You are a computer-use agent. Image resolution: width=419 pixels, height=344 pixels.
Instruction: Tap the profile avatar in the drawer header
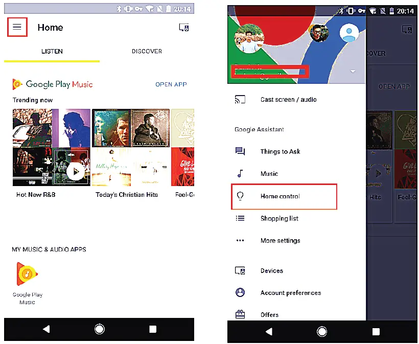point(249,37)
